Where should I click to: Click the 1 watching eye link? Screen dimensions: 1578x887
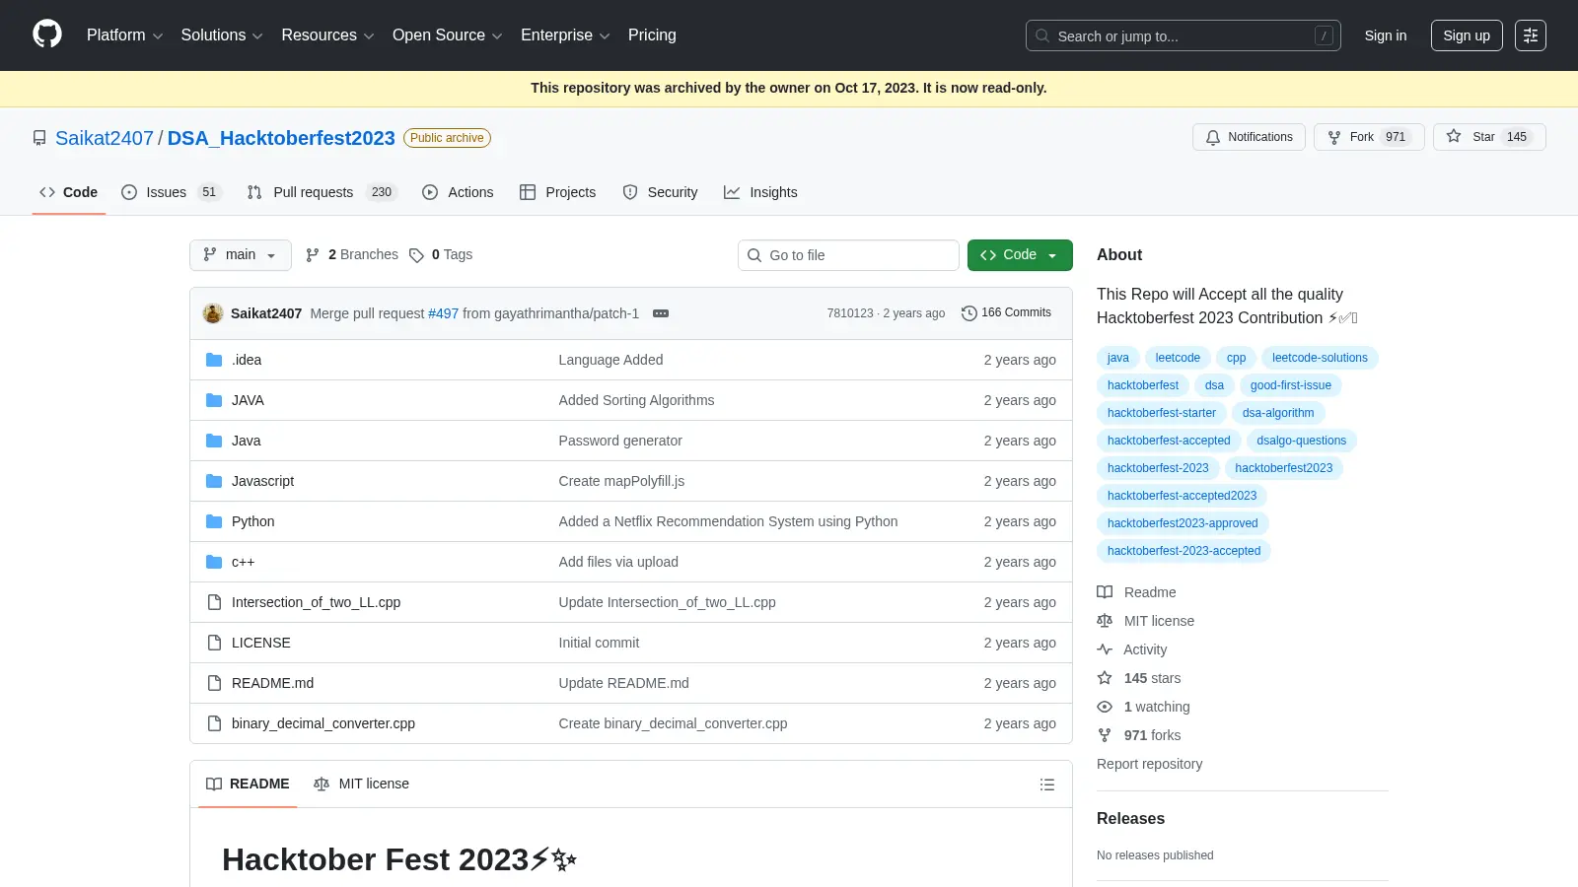(x=1144, y=707)
